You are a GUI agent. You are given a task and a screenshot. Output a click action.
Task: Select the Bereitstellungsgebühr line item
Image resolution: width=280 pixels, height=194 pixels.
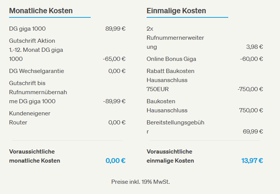tap(175, 127)
